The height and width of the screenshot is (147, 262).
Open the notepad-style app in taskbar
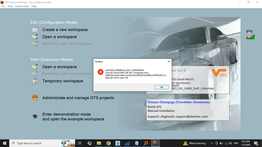[137, 143]
